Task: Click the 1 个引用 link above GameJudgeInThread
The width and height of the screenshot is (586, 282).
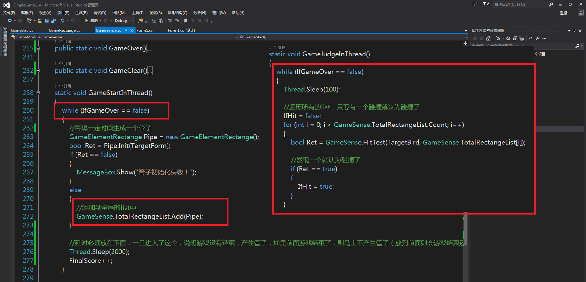Action: (277, 47)
